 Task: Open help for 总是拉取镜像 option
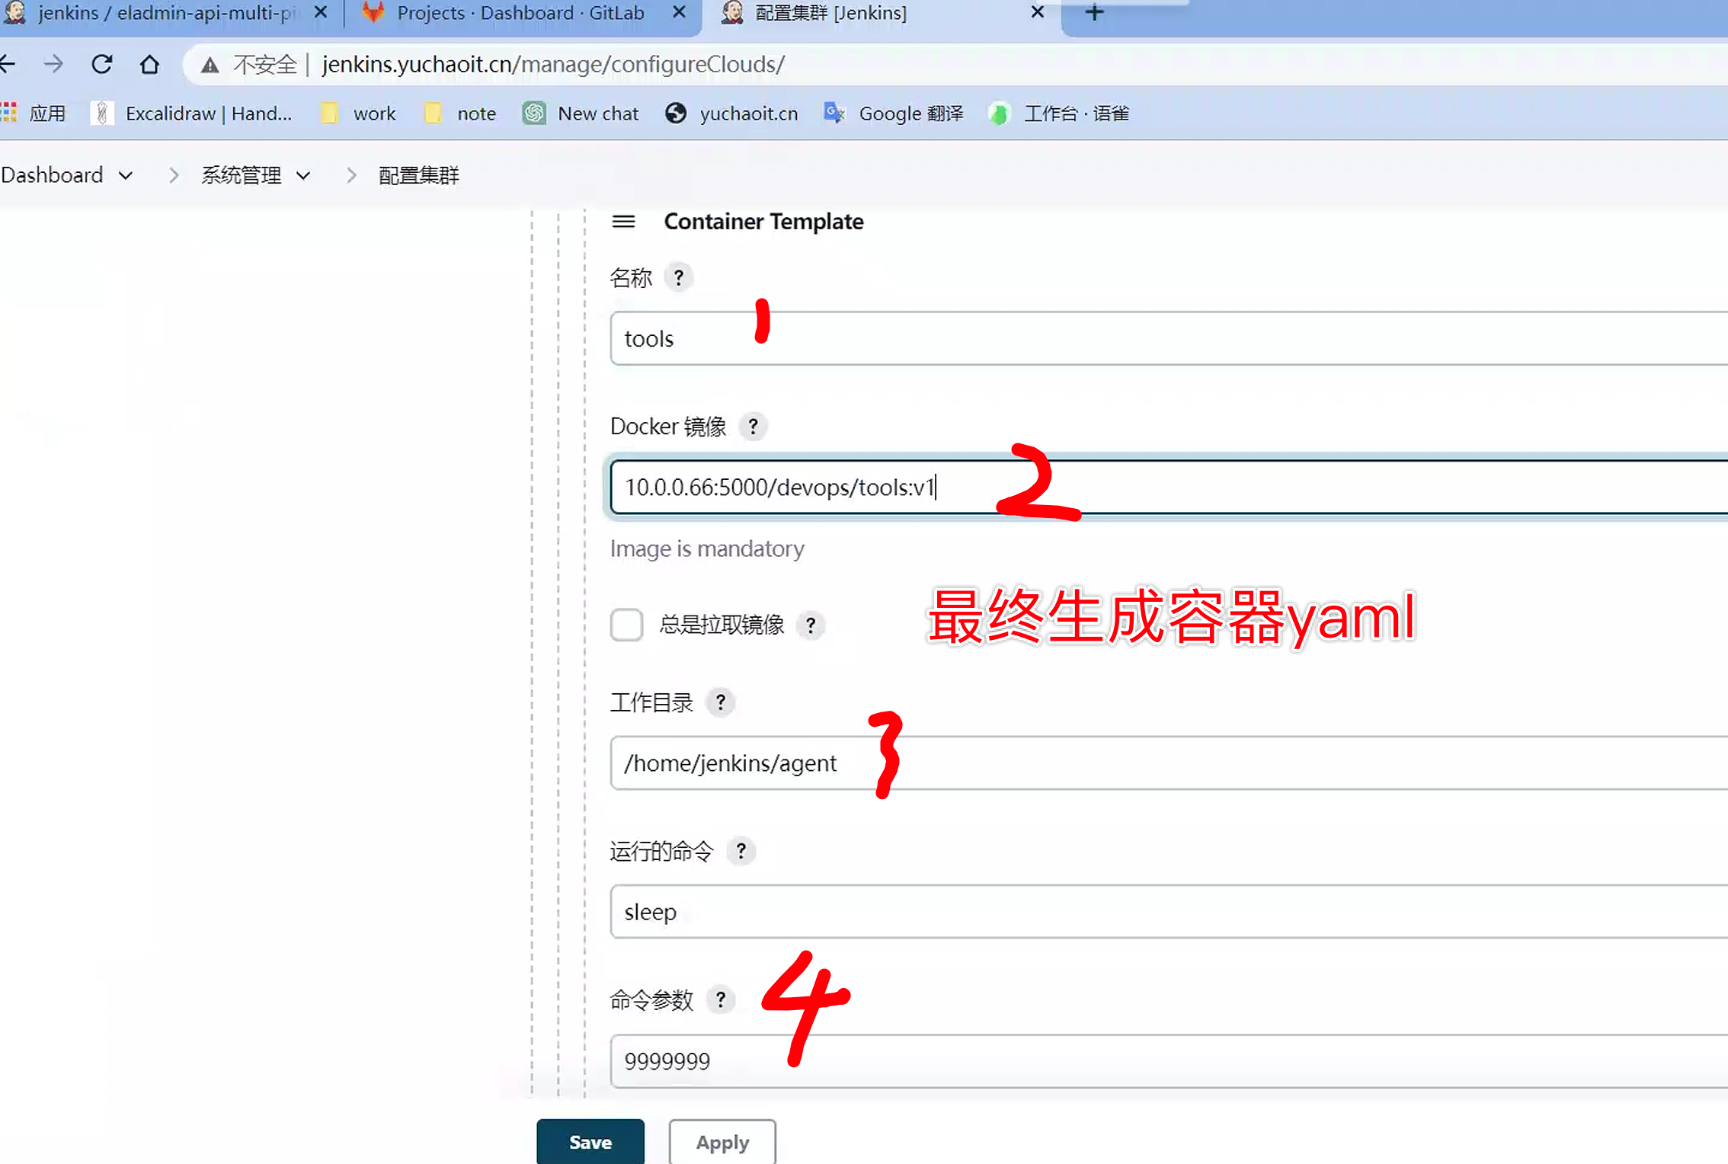click(x=811, y=625)
